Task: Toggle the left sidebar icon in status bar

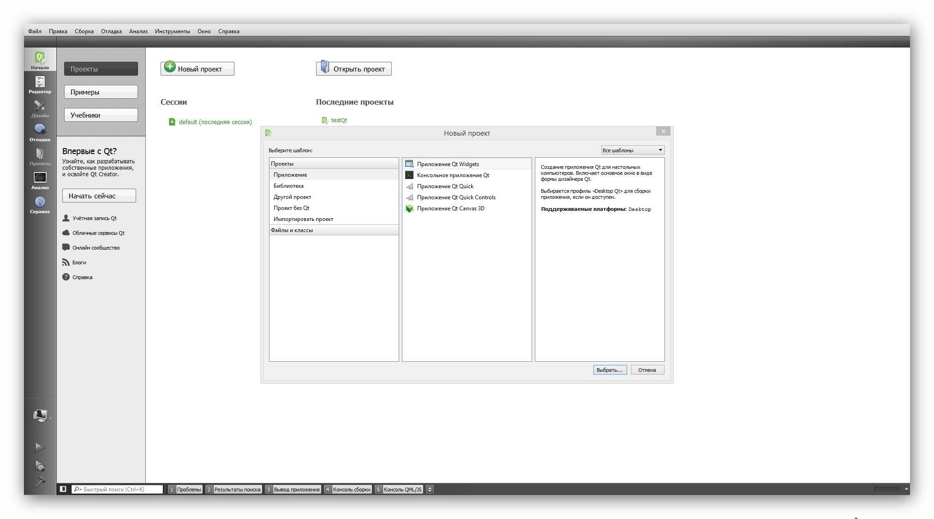Action: (63, 489)
